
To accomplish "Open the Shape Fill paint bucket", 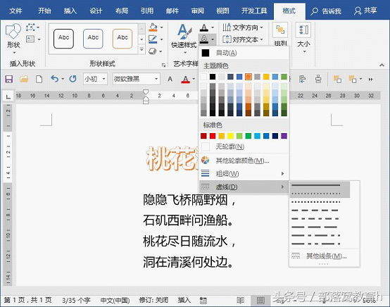I will (153, 27).
